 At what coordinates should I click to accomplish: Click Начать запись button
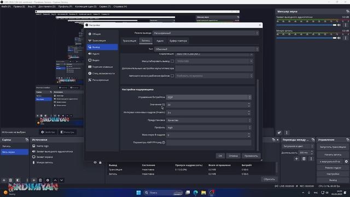click(x=332, y=154)
